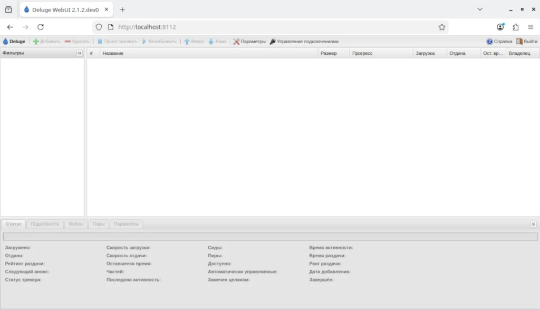Bookmark this page with star icon
Screen dimensions: 540x310
pos(442,27)
